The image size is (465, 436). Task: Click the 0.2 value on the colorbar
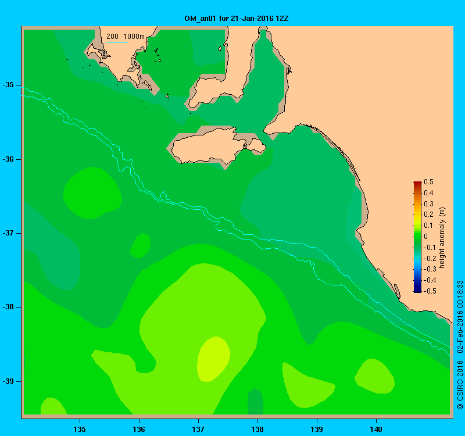pyautogui.click(x=428, y=215)
